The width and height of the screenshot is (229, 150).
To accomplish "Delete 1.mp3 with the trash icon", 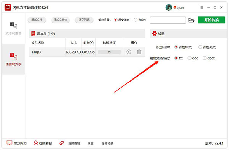I will (139, 52).
